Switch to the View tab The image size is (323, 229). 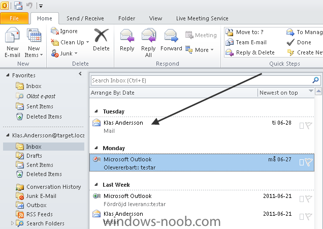coord(155,18)
